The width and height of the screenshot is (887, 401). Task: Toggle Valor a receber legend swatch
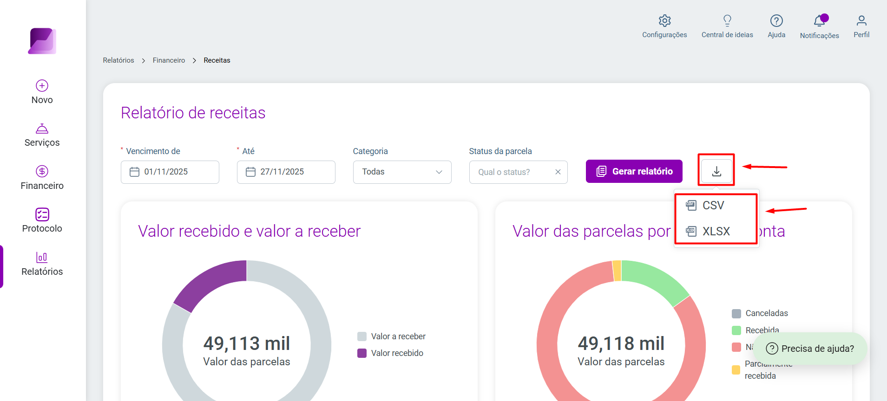pos(362,336)
